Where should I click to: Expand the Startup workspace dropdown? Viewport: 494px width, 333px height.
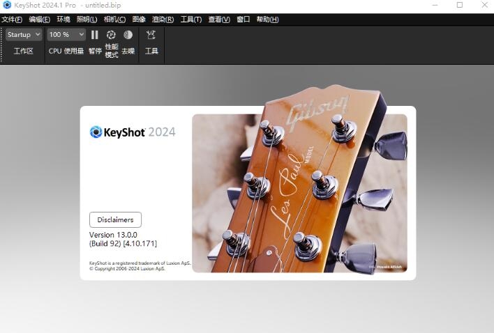coord(24,35)
